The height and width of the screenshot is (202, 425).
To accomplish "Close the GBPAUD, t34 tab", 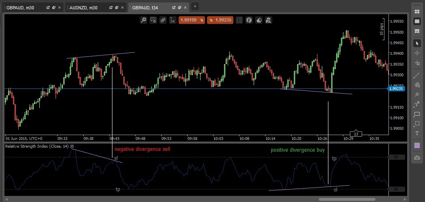I will click(x=185, y=8).
